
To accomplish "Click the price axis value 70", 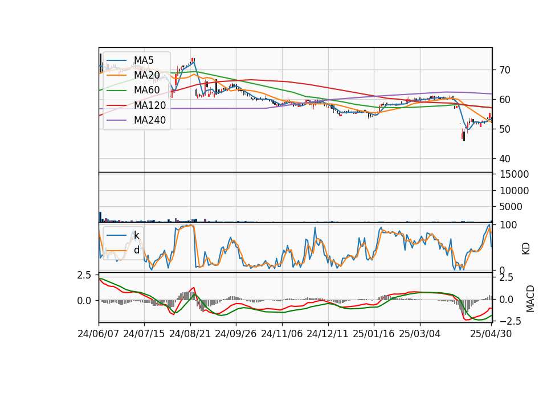I will tap(505, 70).
